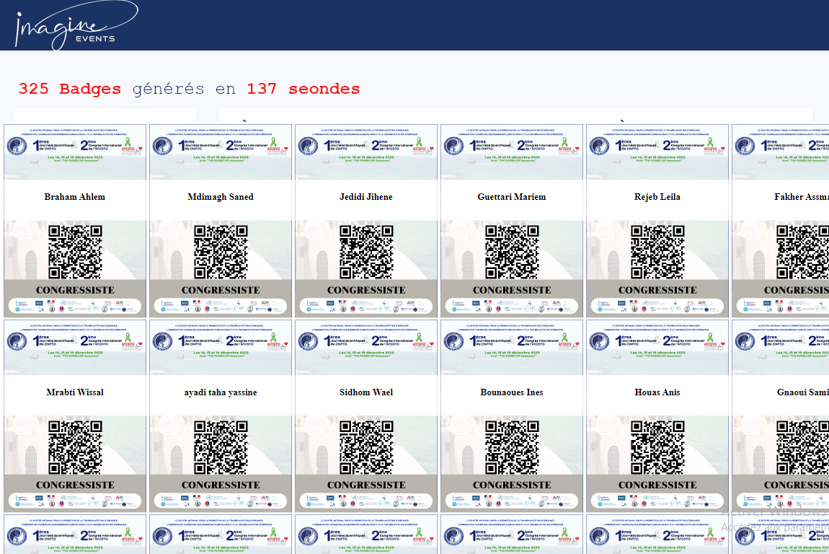Open the Sidhom Wael badge
The image size is (829, 554).
point(366,416)
